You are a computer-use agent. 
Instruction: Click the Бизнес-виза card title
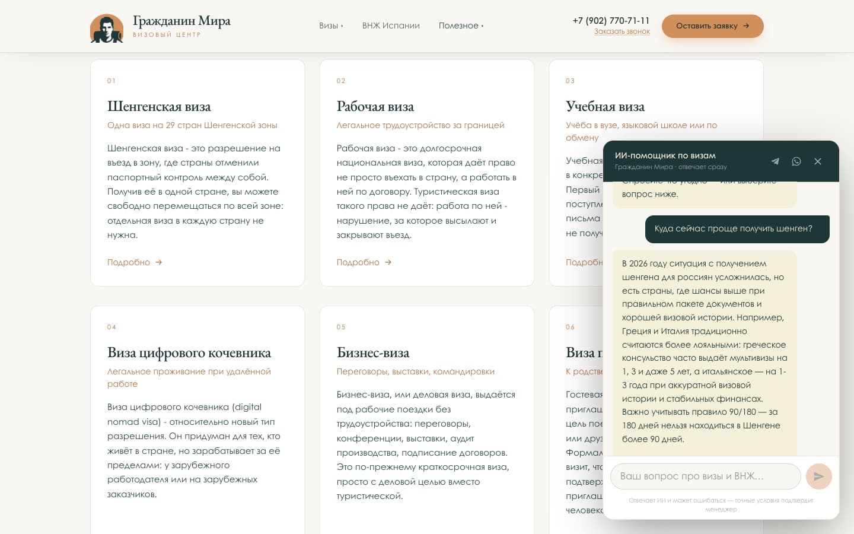[373, 353]
